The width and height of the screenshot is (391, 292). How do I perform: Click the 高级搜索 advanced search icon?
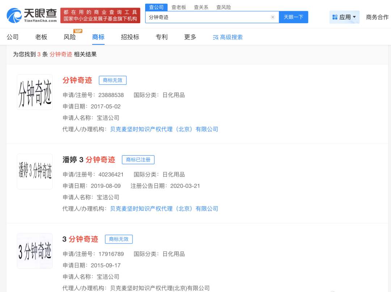215,37
